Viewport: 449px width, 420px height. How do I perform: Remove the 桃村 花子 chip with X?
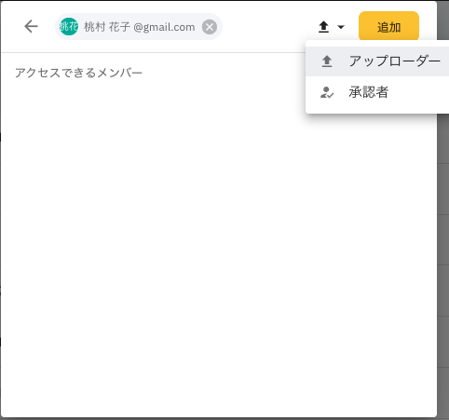click(210, 27)
